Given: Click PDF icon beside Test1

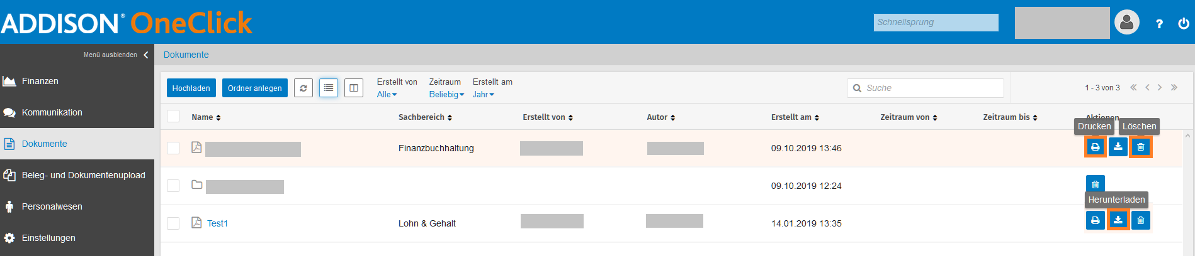Looking at the screenshot, I should pyautogui.click(x=196, y=222).
